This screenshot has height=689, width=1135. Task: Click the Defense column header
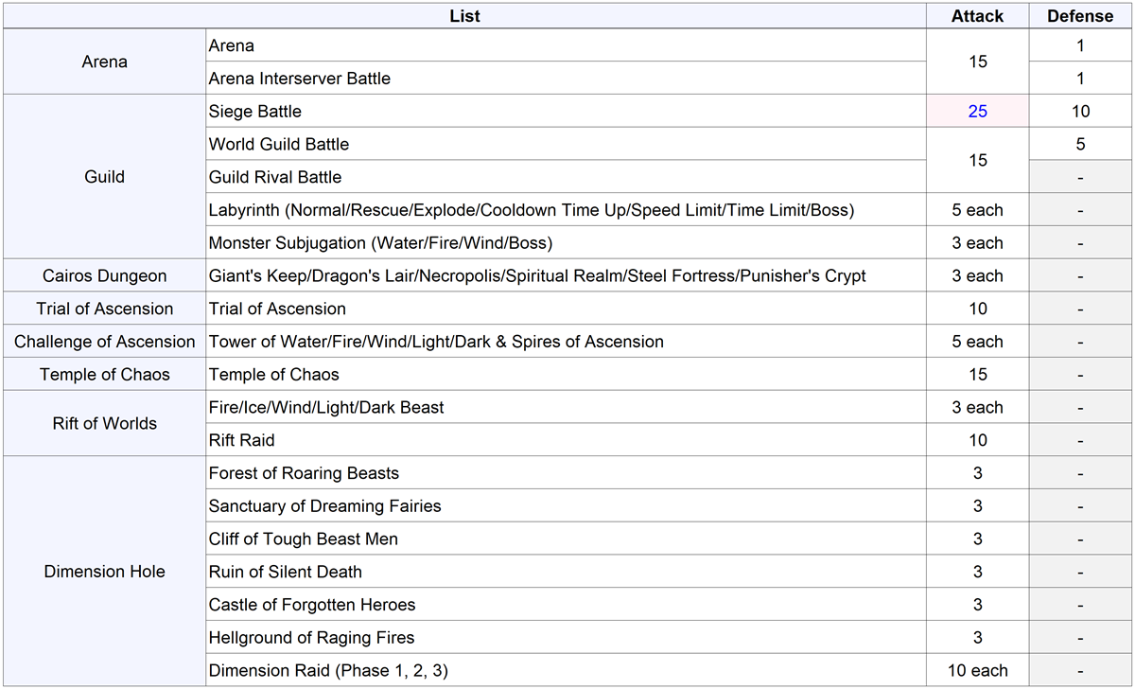point(1080,16)
